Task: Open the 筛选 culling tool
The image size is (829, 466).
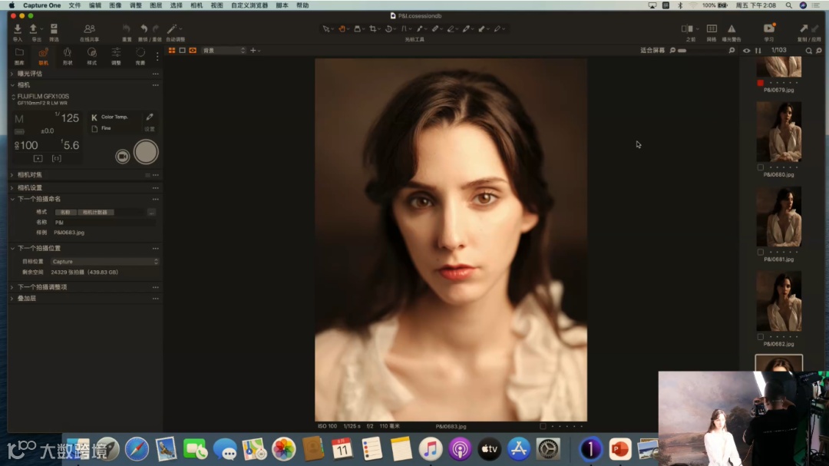Action: point(54,29)
